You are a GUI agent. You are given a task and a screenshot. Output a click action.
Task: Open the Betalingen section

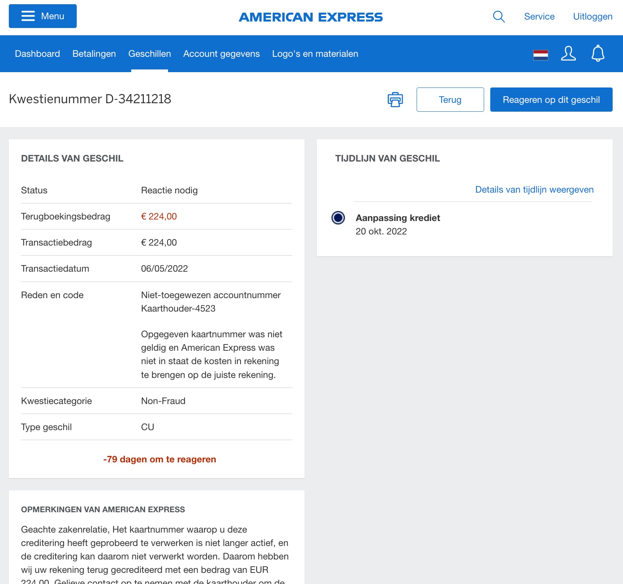(x=94, y=54)
